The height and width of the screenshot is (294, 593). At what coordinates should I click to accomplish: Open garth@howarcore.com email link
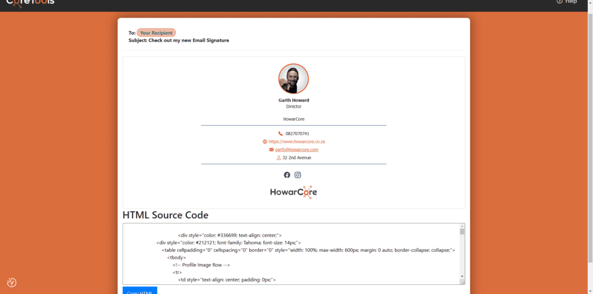[x=296, y=150]
